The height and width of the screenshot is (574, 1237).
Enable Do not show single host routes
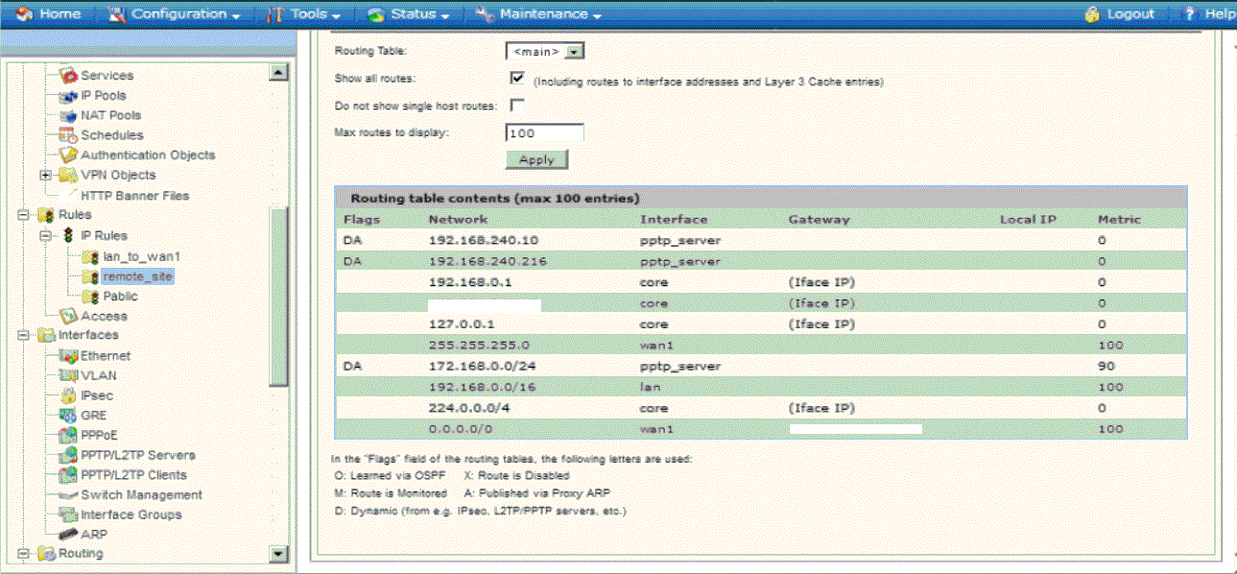click(x=517, y=105)
